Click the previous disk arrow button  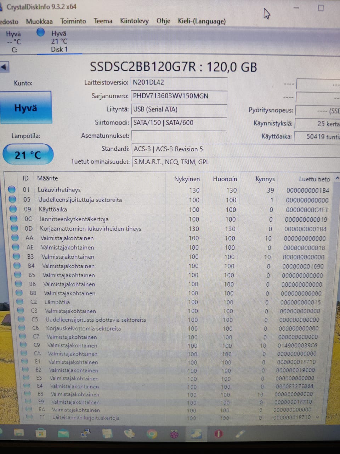click(x=4, y=67)
